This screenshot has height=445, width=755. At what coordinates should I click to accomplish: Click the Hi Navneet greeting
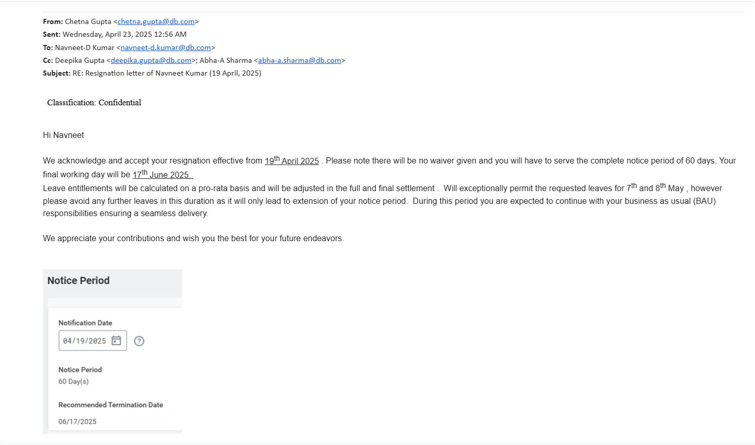(x=63, y=135)
